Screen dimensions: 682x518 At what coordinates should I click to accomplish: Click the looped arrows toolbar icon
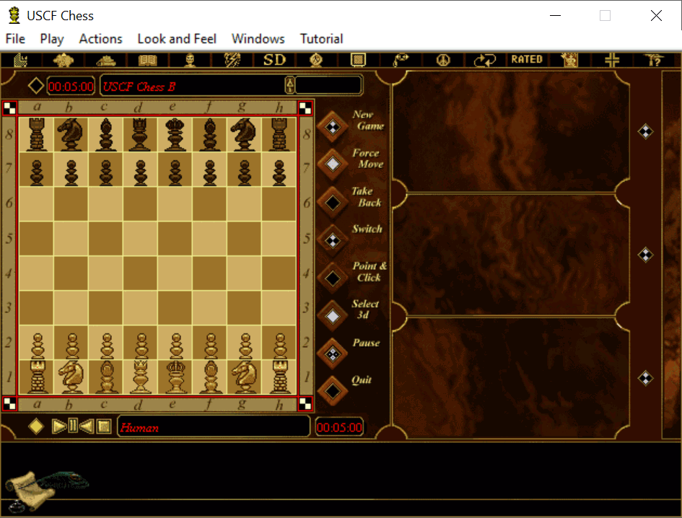(x=485, y=60)
